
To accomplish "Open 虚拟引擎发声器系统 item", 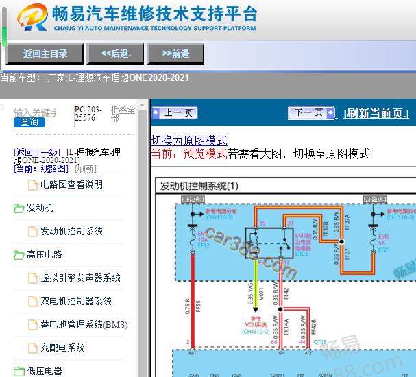I will pyautogui.click(x=80, y=278).
